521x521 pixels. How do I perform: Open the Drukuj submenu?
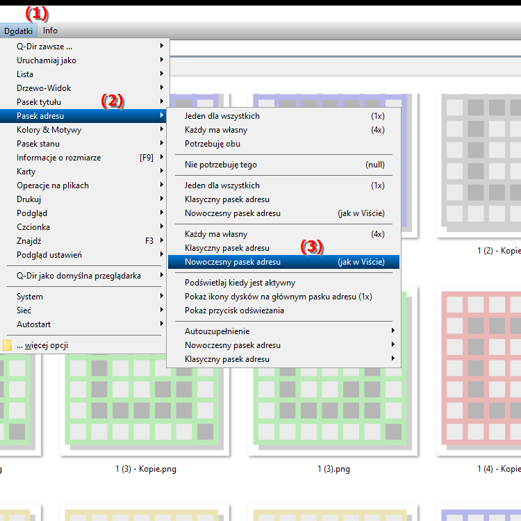(85, 199)
